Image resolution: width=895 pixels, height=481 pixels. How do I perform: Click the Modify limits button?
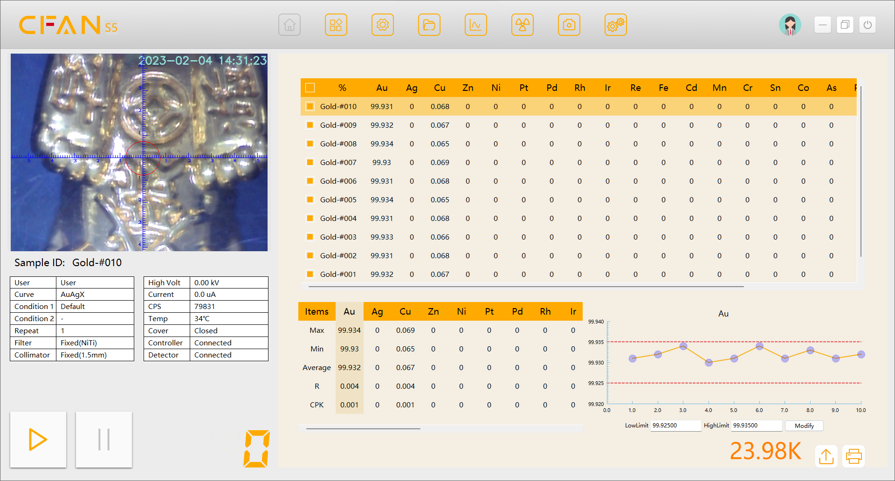click(x=804, y=426)
